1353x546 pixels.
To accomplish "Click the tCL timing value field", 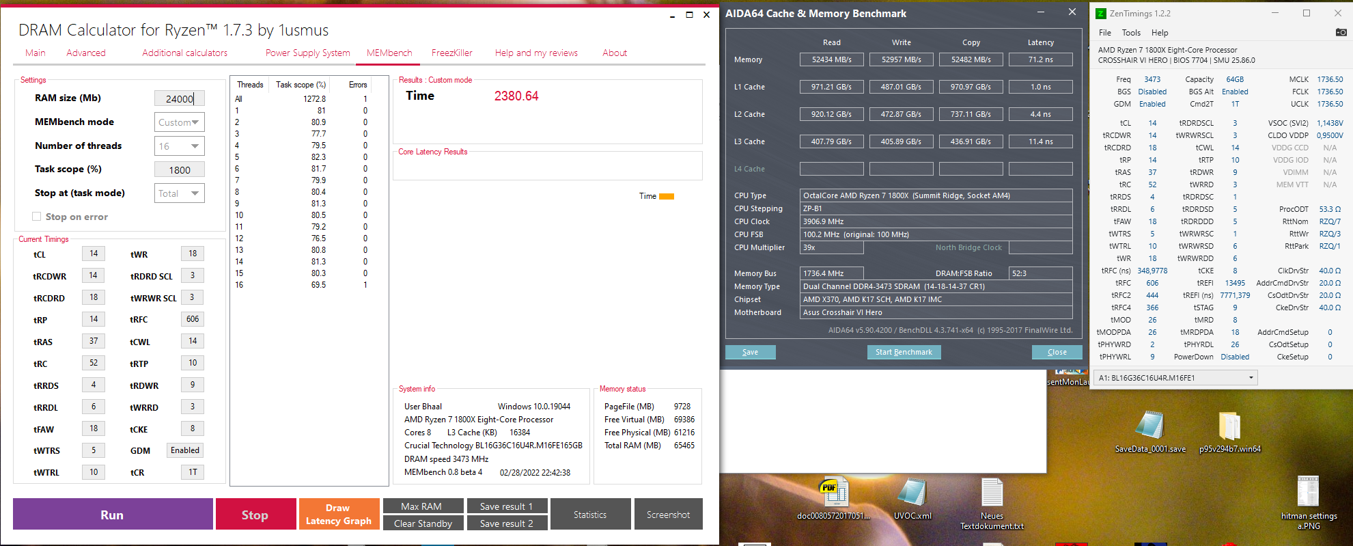I will (94, 254).
